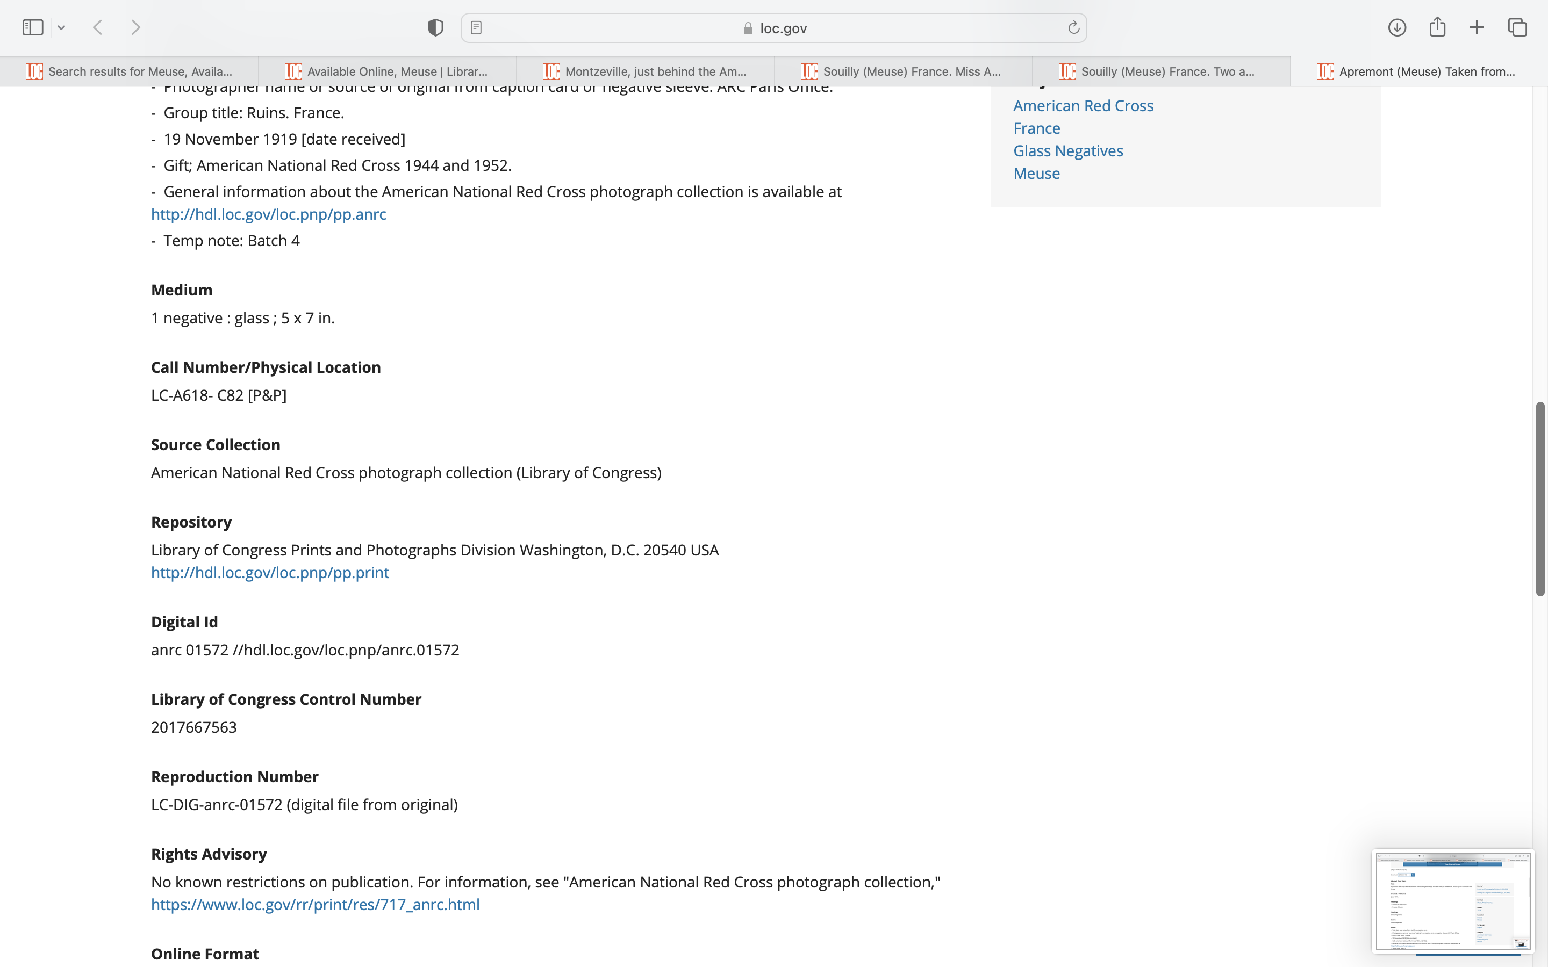Open the privacy report shield icon
1548x967 pixels.
(435, 27)
